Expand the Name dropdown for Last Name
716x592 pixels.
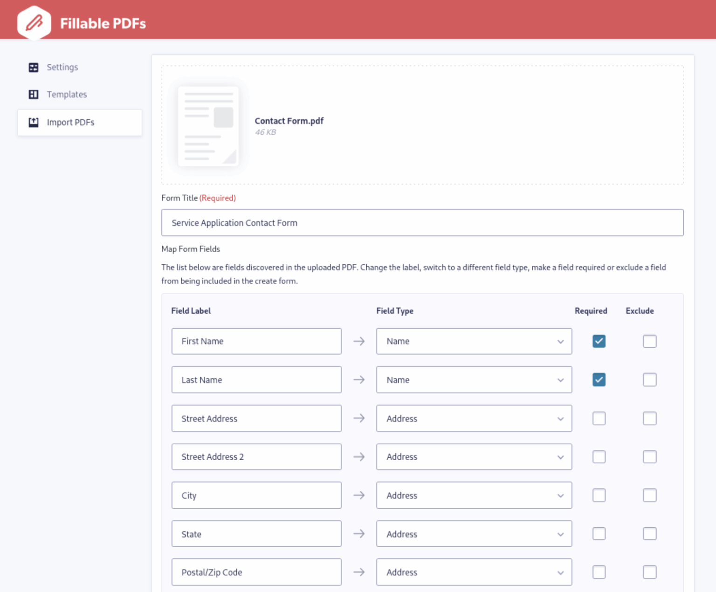[x=560, y=379]
